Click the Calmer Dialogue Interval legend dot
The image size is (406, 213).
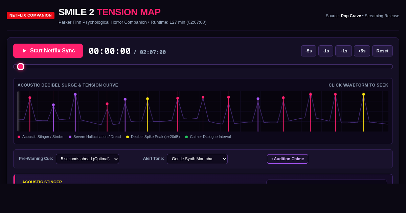(186, 137)
